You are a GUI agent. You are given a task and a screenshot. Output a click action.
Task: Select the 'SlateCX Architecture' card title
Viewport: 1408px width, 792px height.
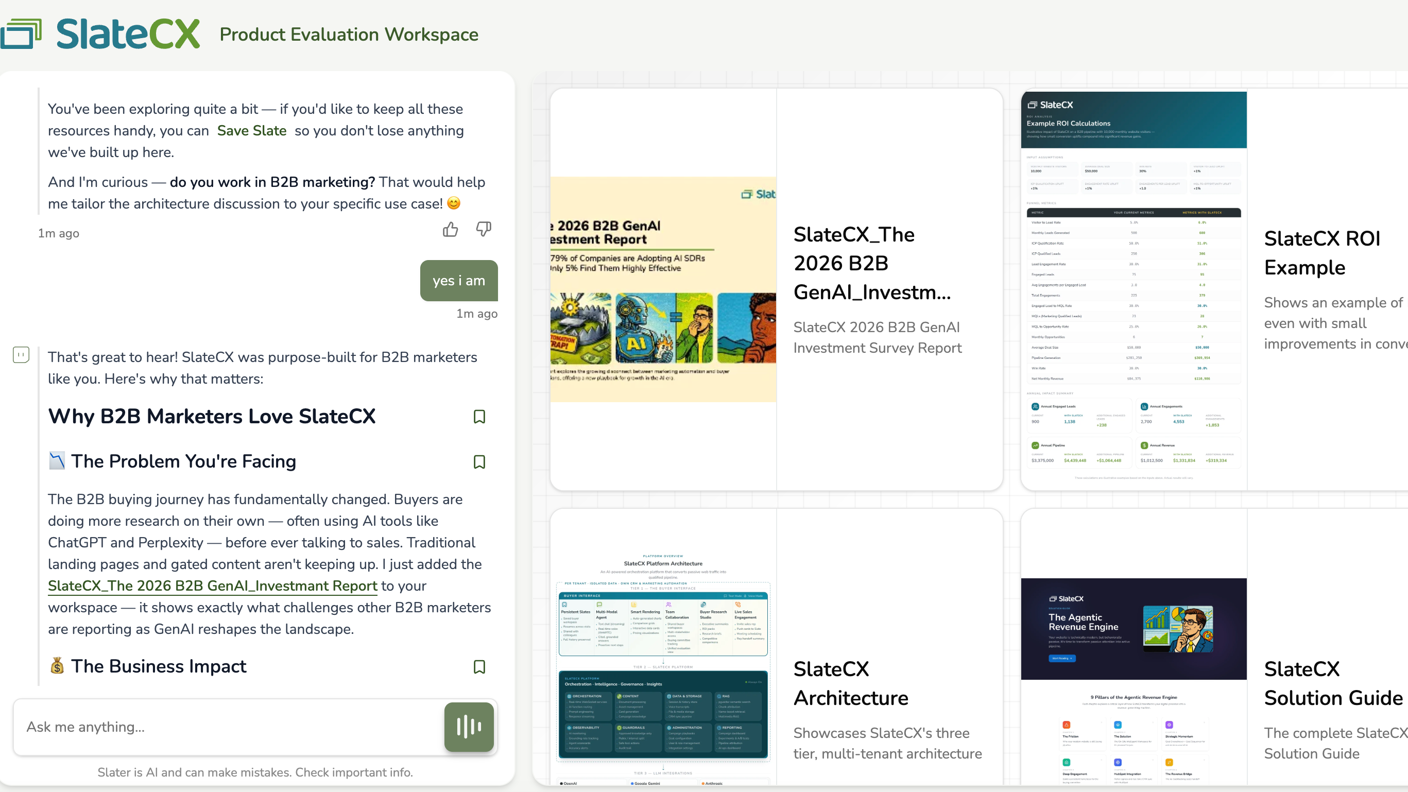(x=851, y=683)
